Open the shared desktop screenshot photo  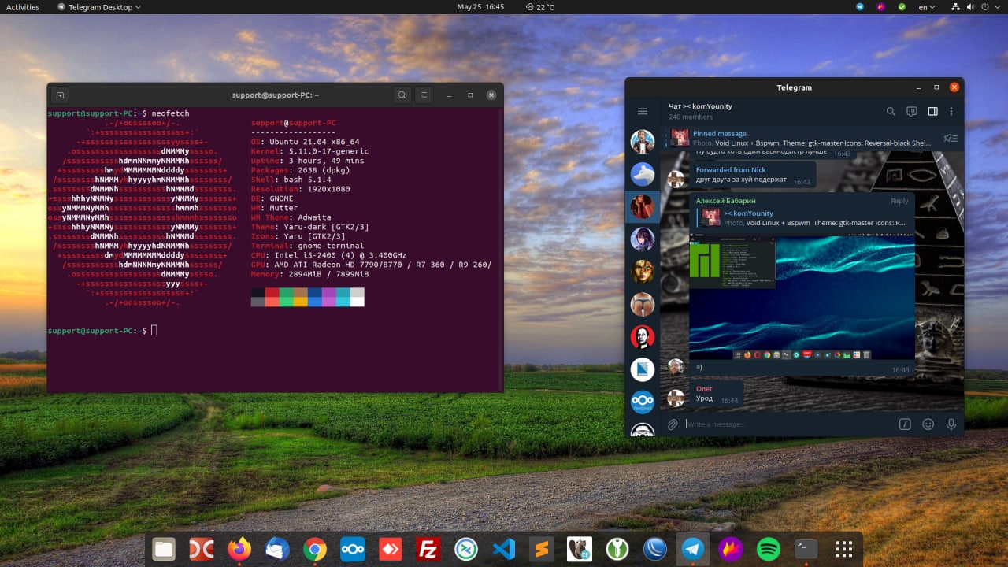[x=802, y=298]
